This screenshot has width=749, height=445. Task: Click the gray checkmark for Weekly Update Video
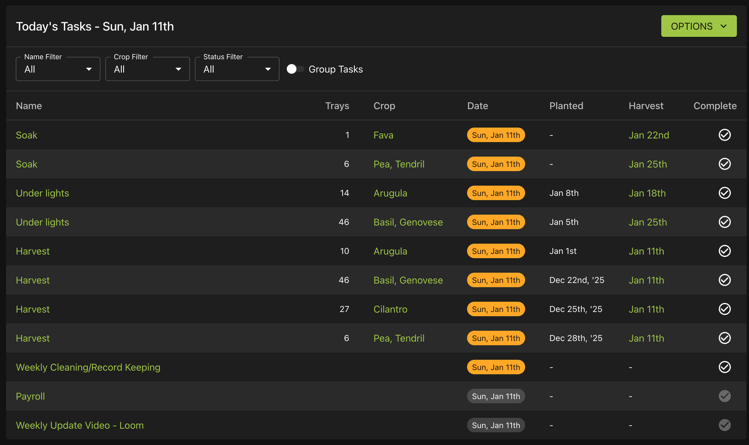click(724, 425)
